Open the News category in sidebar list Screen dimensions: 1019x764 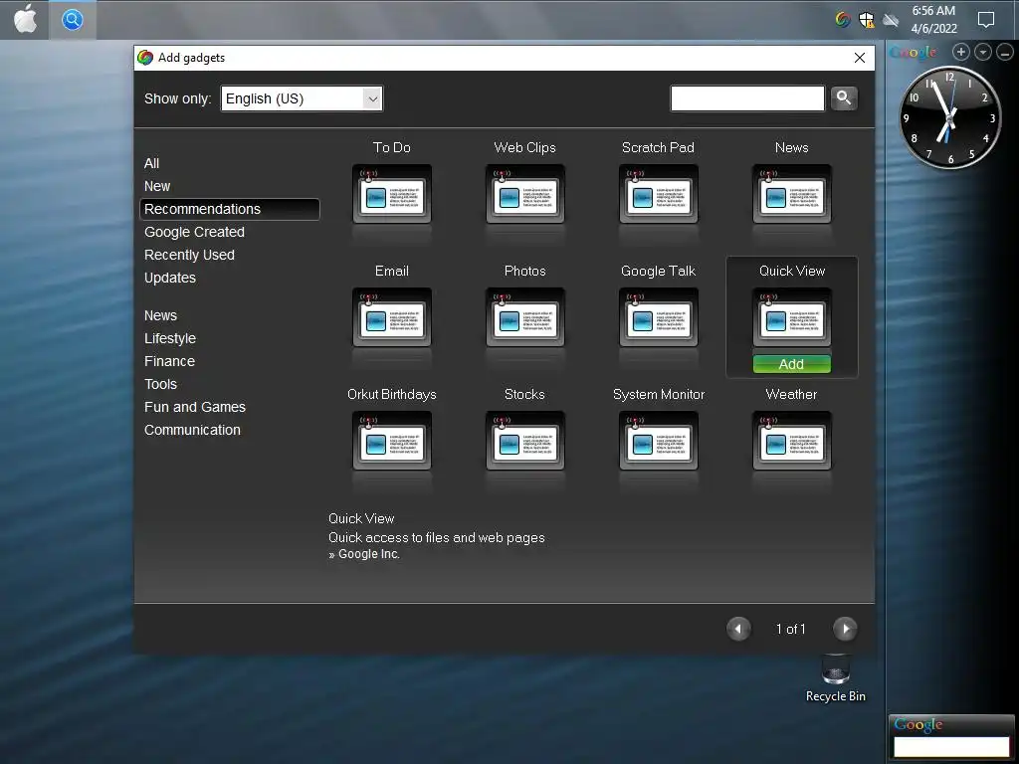[160, 315]
